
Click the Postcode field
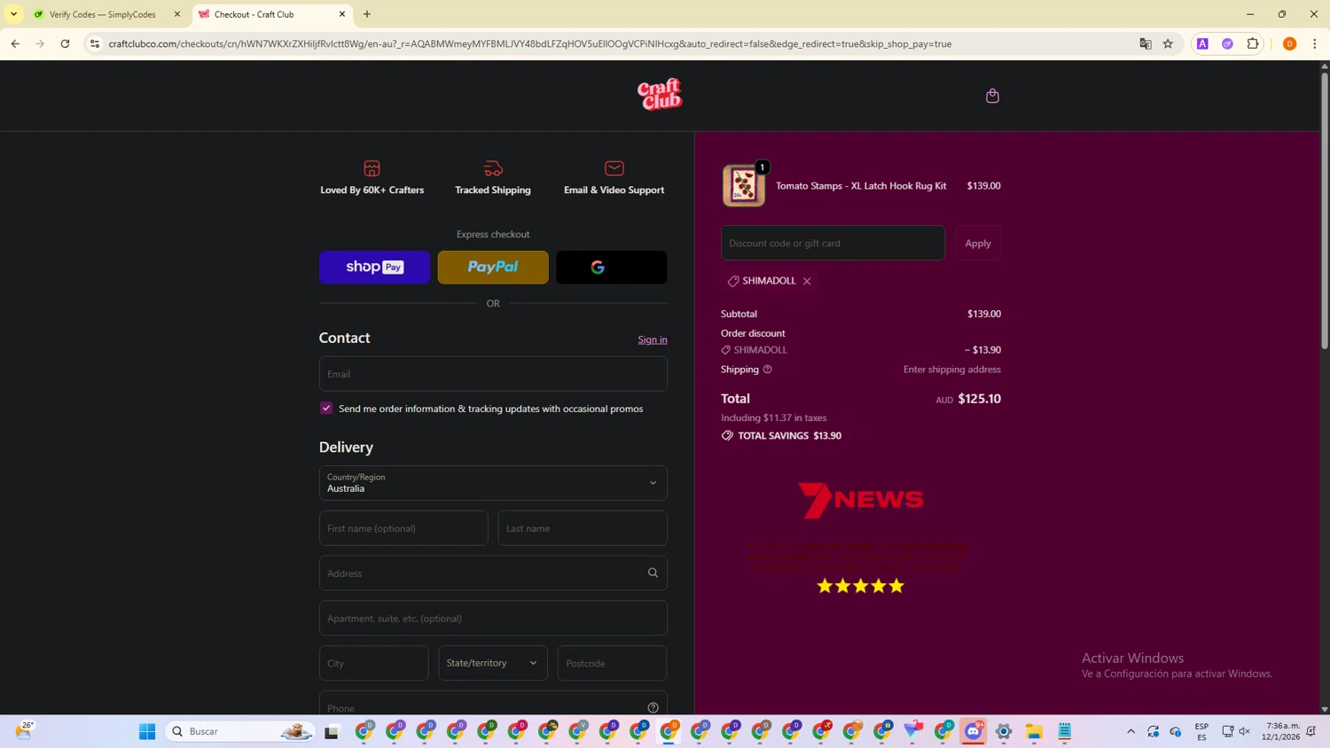pos(612,663)
